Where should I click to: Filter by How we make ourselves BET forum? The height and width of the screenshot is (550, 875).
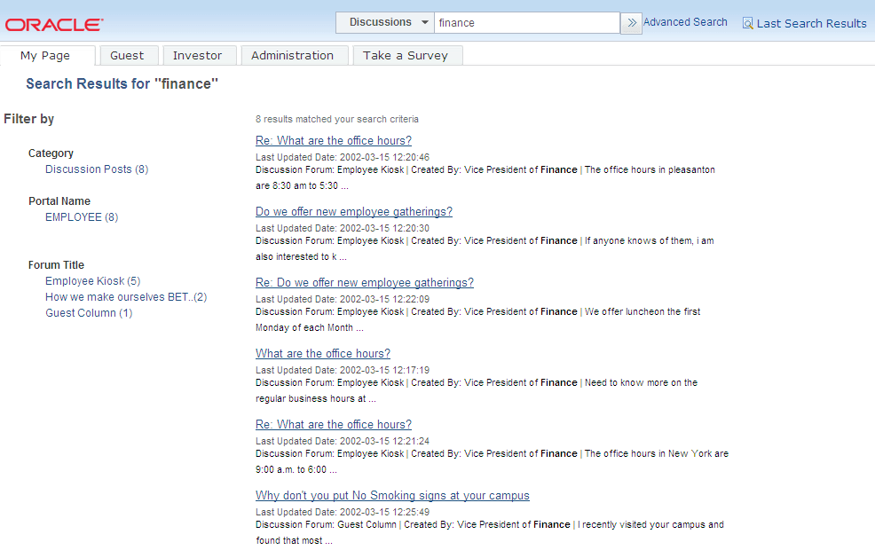point(125,296)
